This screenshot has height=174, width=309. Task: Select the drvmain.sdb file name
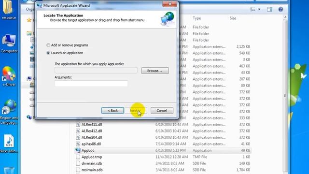coord(92,163)
